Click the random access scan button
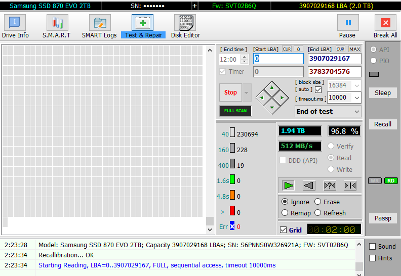 click(x=330, y=186)
